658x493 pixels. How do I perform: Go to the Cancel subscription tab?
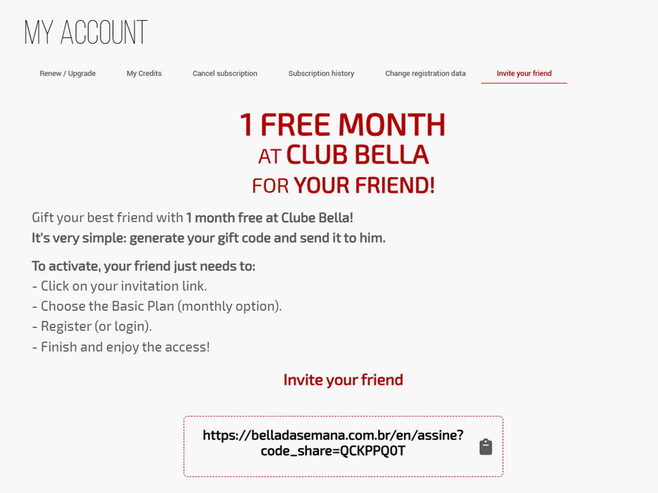click(x=225, y=74)
